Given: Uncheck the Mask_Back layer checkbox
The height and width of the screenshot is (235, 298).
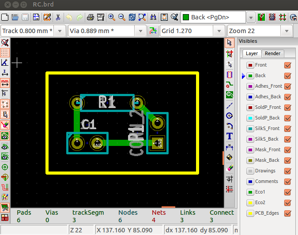Looking at the screenshot, I should point(288,160).
